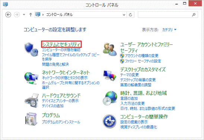Click the printer Hardware and Sound icon

click(31, 100)
